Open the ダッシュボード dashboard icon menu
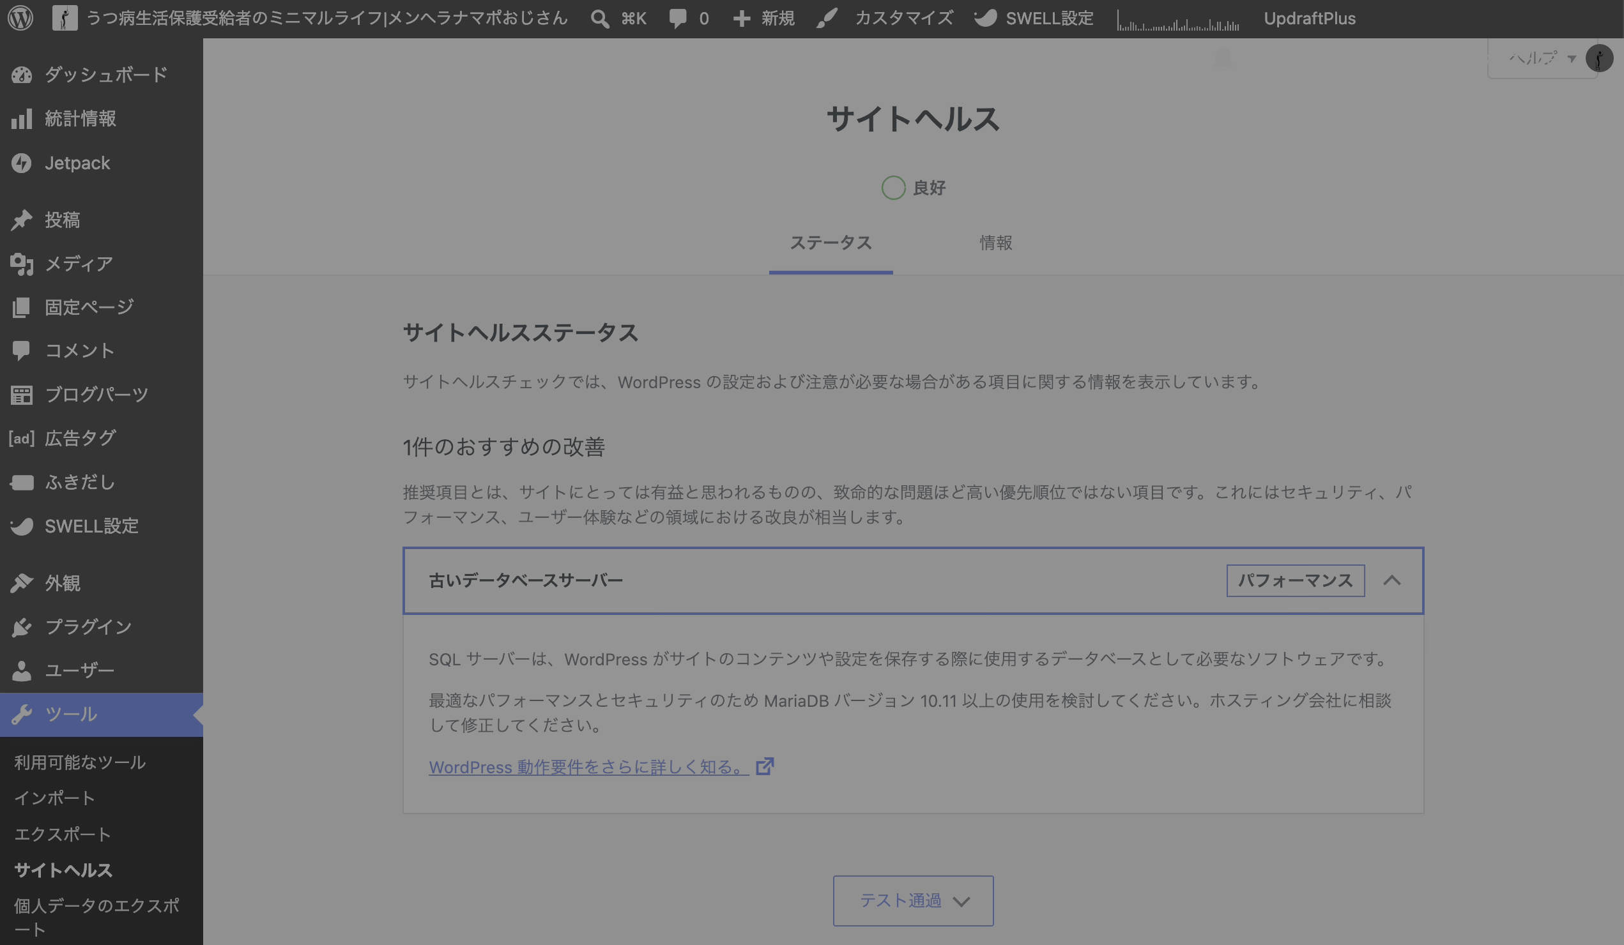 21,75
